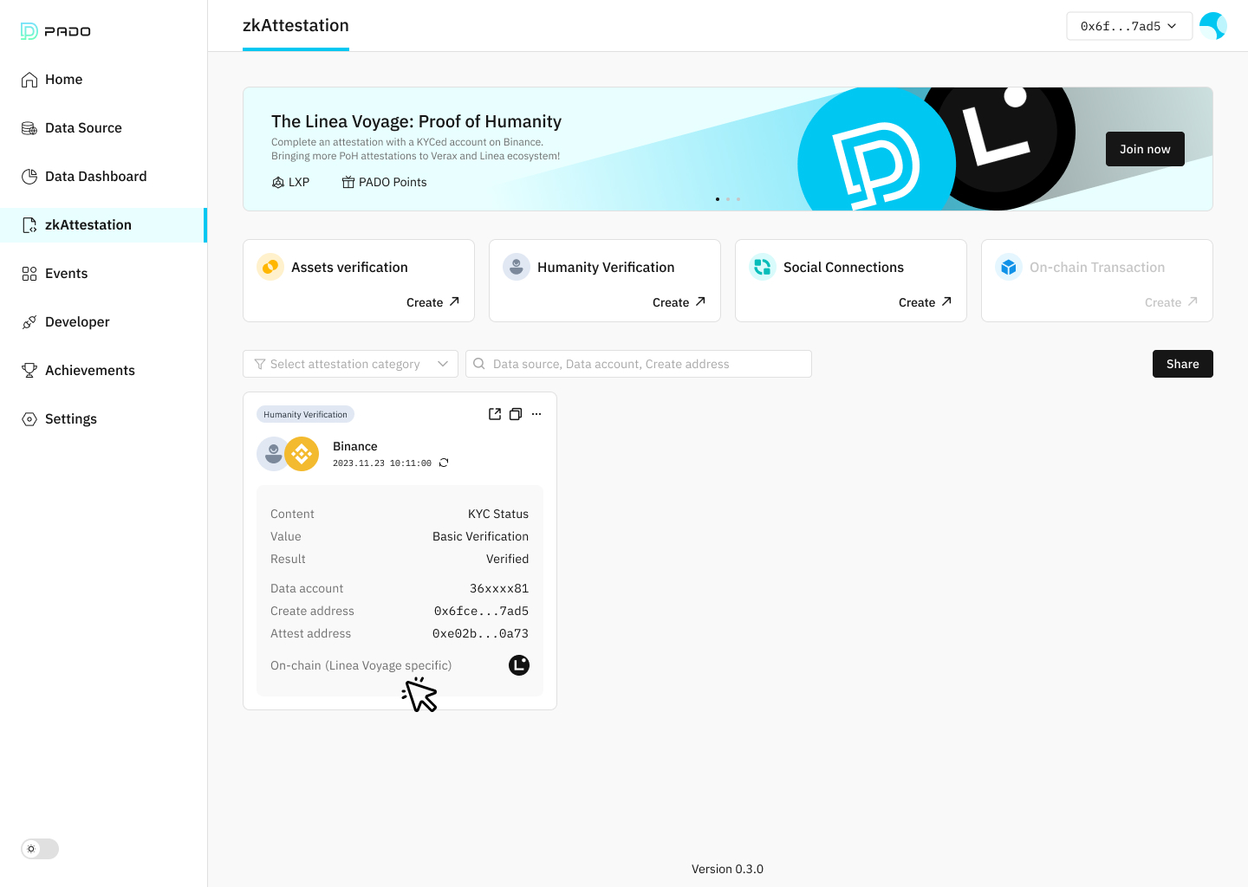Select the third banner carousel dot
Screen dimensions: 1248x887
click(x=738, y=199)
